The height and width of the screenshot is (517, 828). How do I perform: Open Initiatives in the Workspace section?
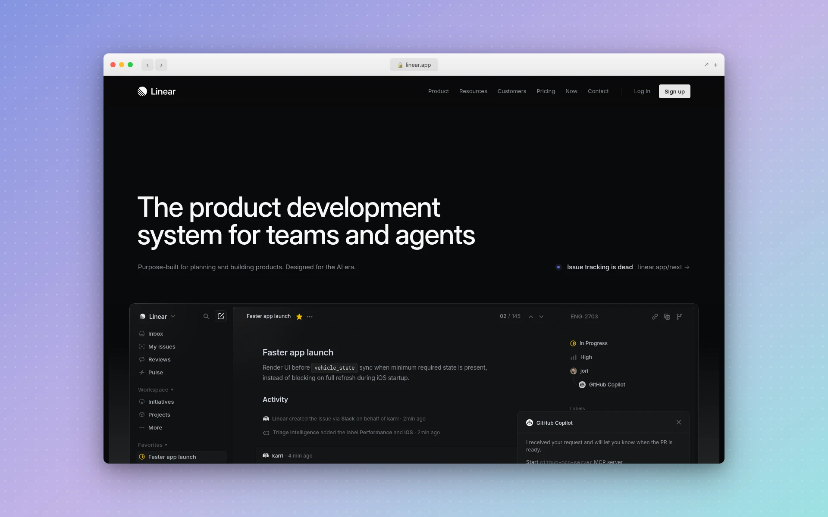coord(161,402)
